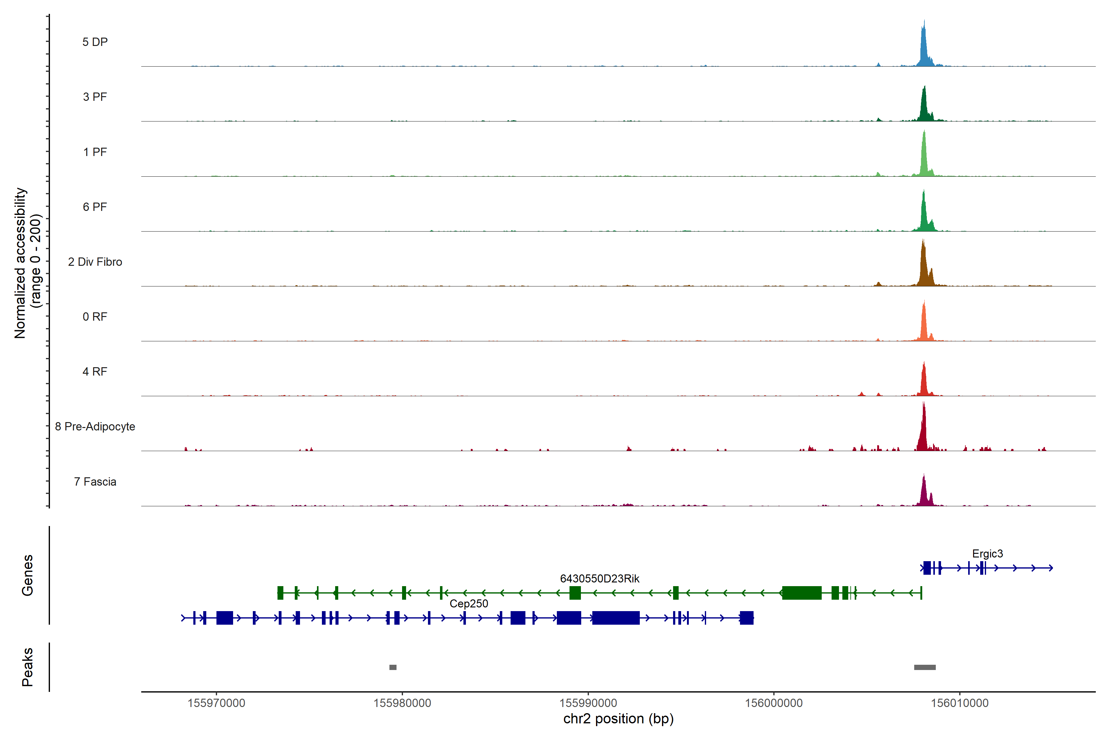Click the largest blue Cep250 exon block
The width and height of the screenshot is (1110, 740).
point(615,618)
